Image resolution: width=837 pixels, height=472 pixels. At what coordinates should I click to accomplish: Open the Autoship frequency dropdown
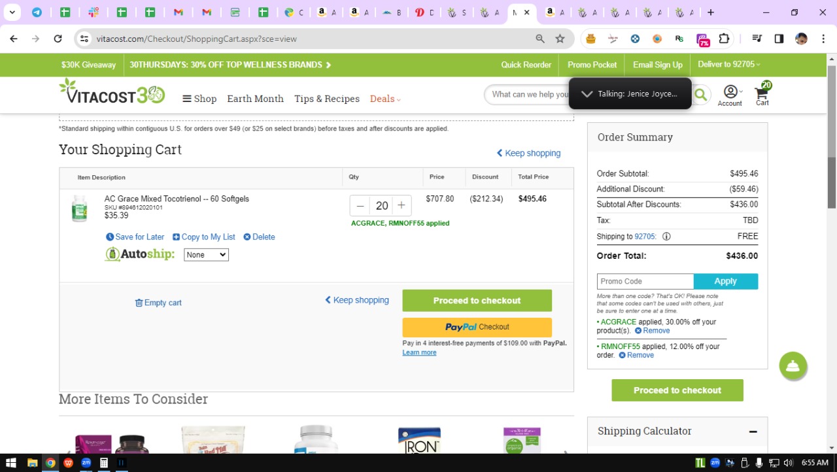click(206, 255)
